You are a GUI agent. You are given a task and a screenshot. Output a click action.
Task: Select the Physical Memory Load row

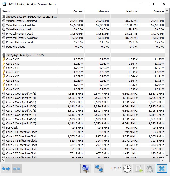83,42
